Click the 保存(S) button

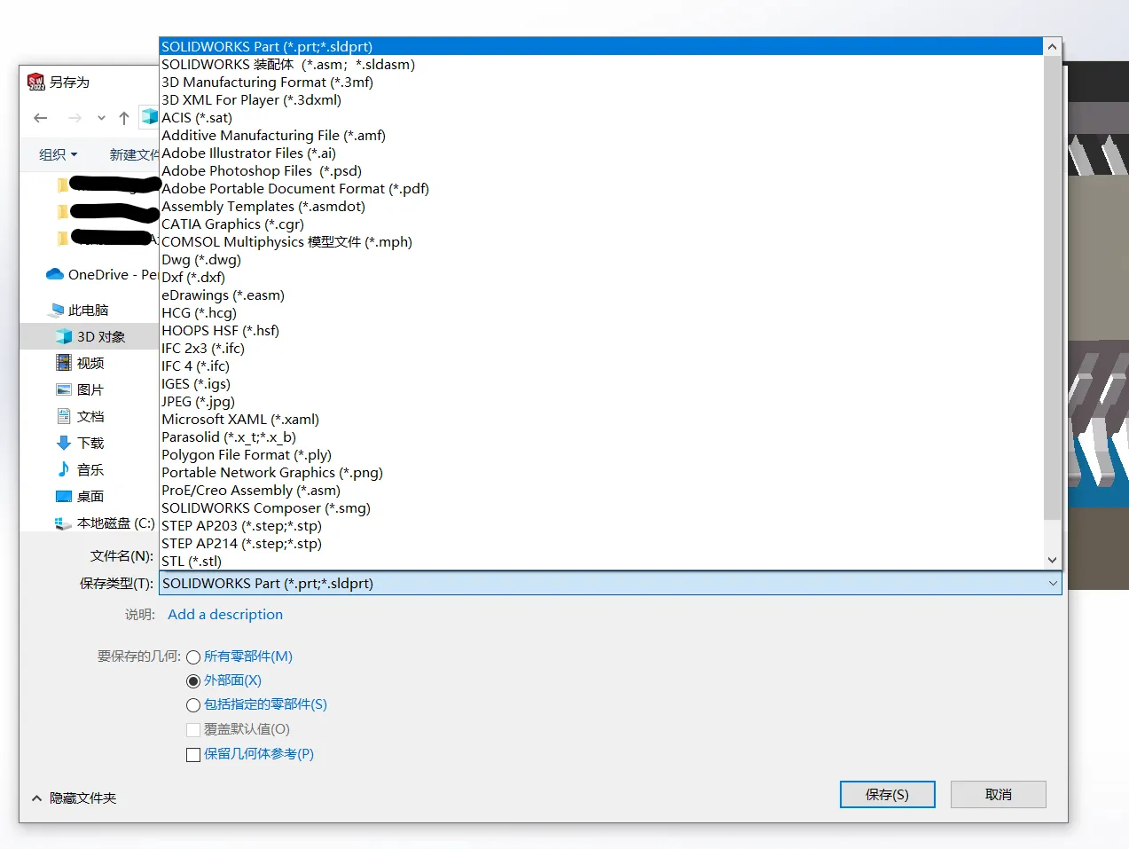point(887,794)
